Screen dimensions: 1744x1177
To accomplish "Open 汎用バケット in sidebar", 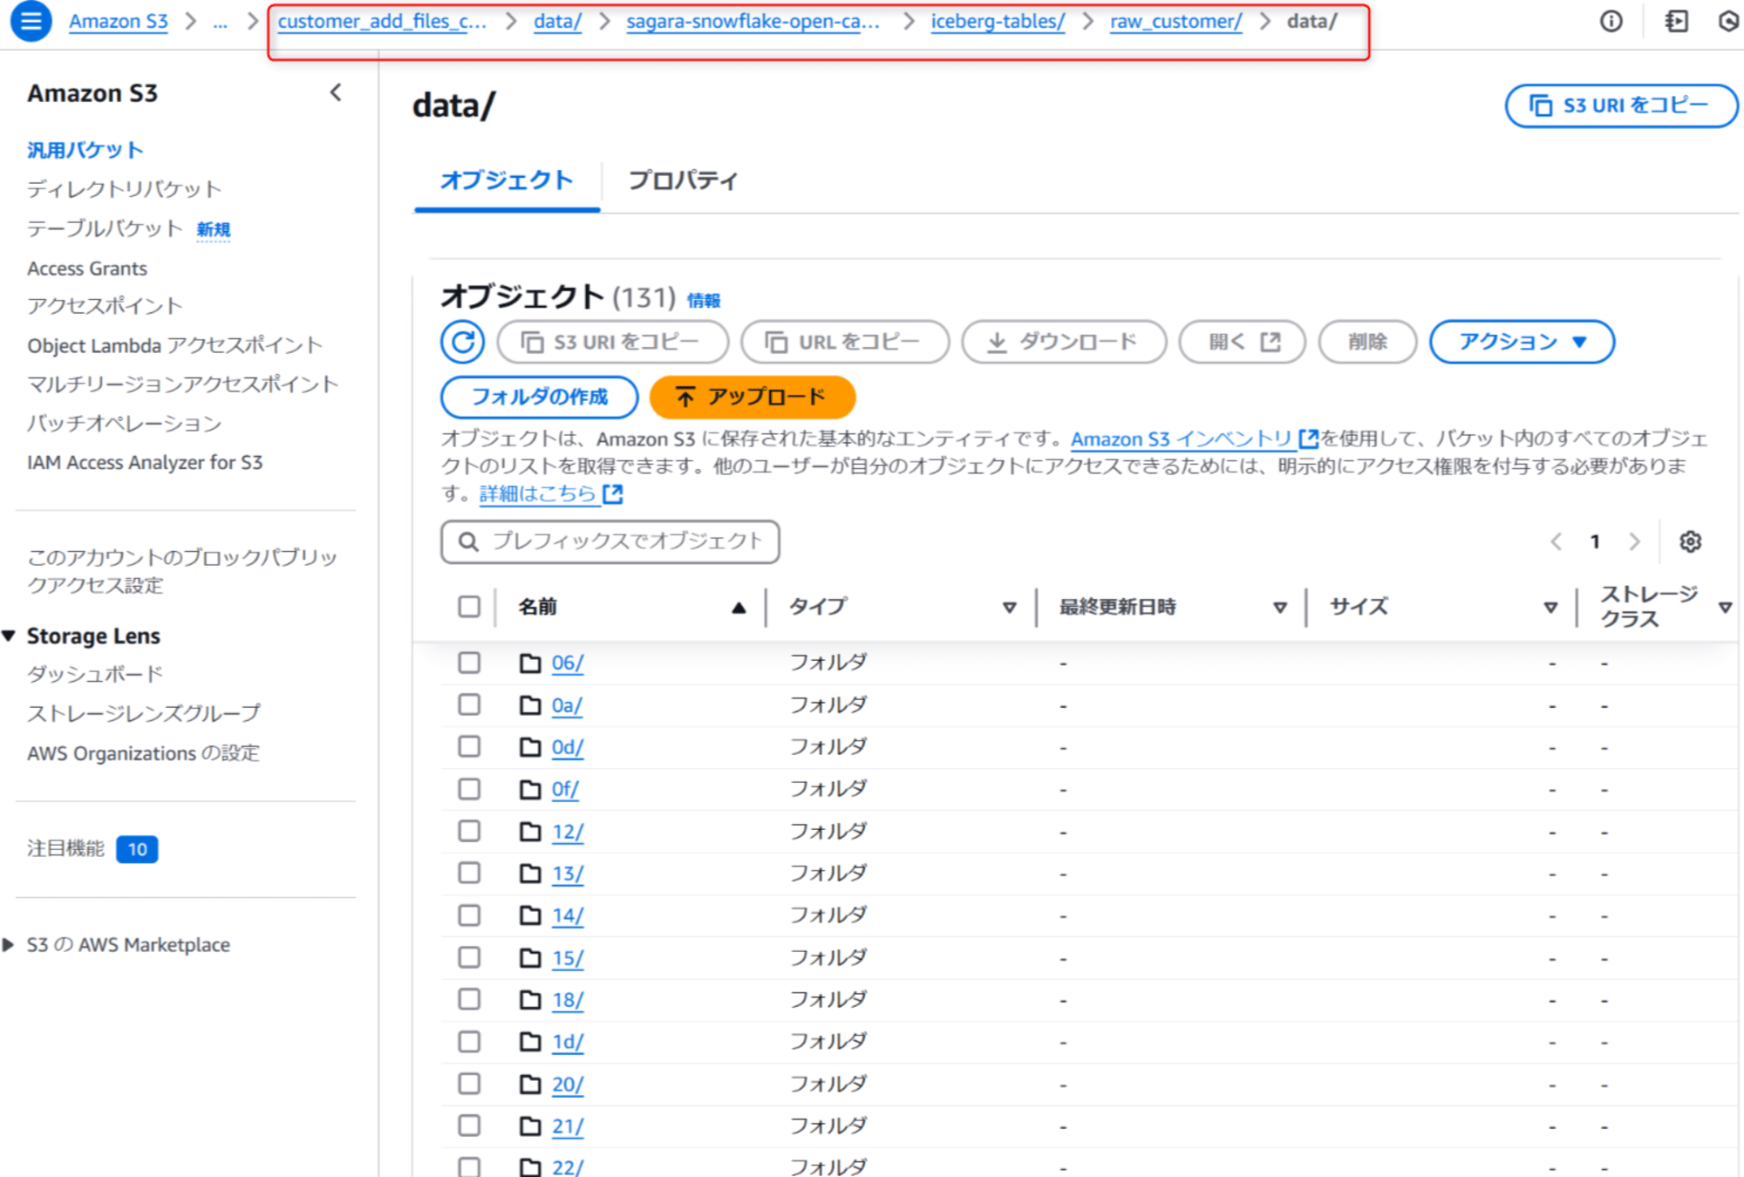I will (x=85, y=150).
